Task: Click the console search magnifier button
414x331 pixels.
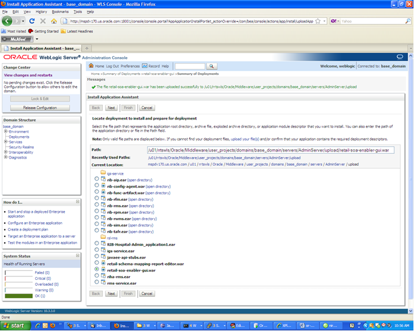Action: click(212, 66)
